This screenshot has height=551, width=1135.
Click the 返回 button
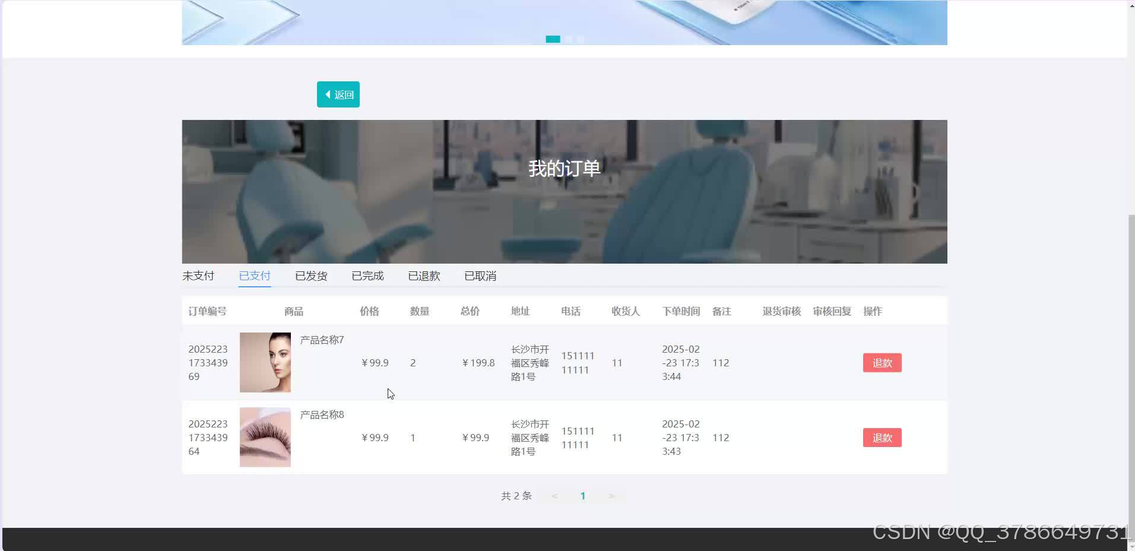pyautogui.click(x=338, y=94)
